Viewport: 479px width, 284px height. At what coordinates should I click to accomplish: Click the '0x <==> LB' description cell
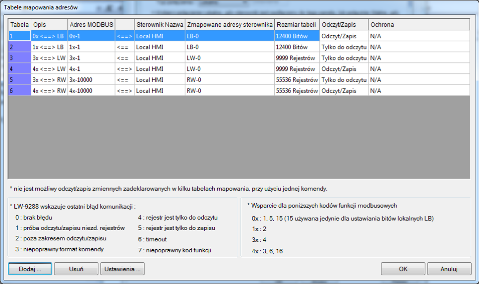click(49, 36)
